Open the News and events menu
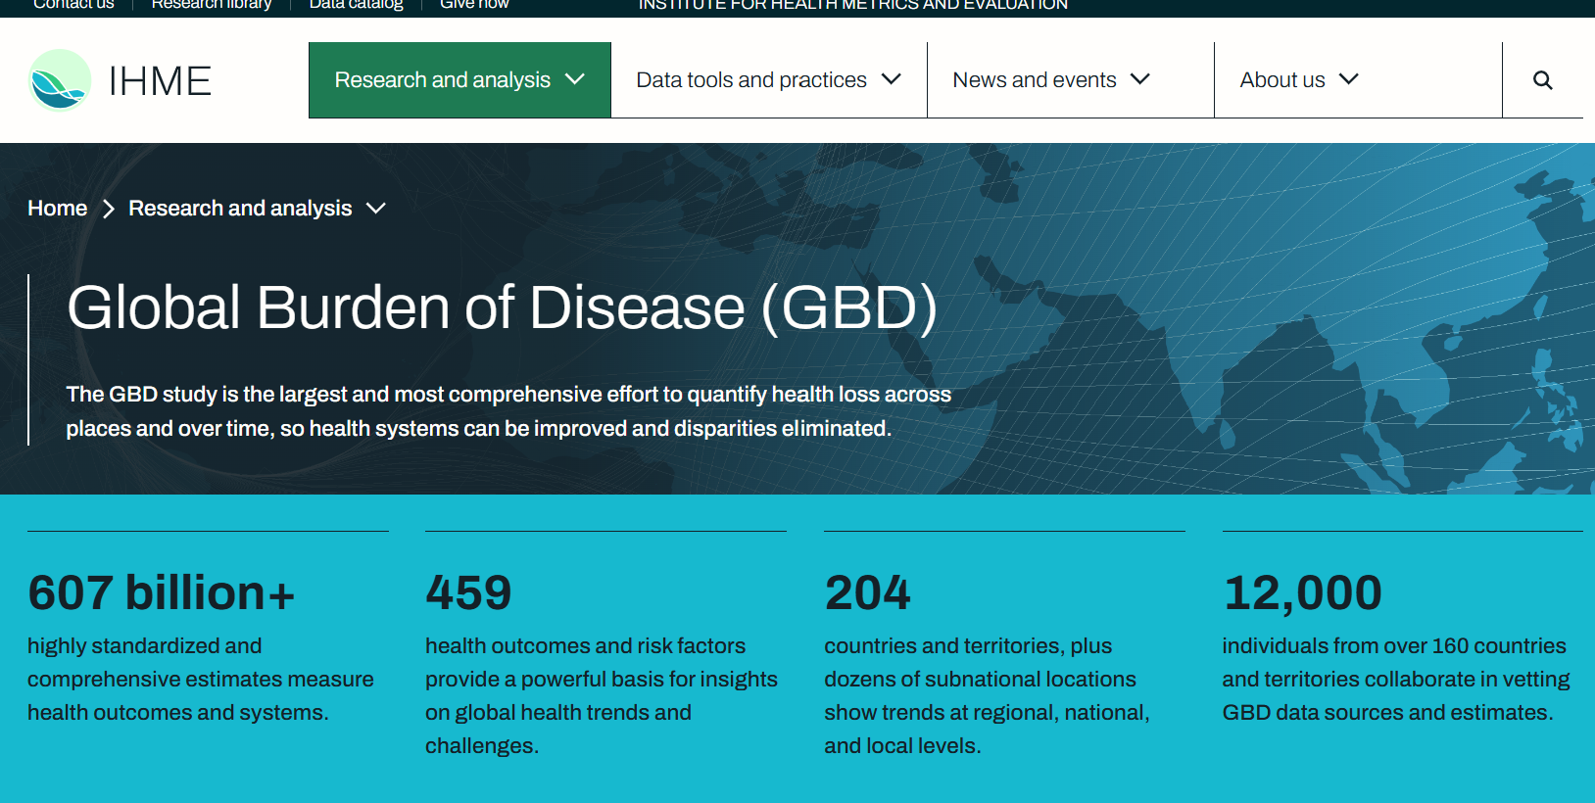This screenshot has width=1595, height=803. [x=1071, y=80]
